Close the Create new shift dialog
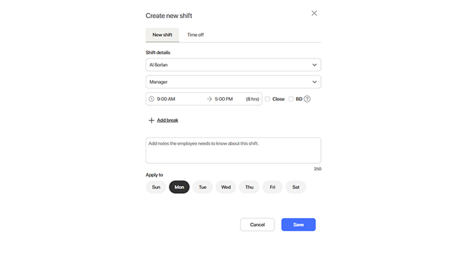 tap(314, 13)
